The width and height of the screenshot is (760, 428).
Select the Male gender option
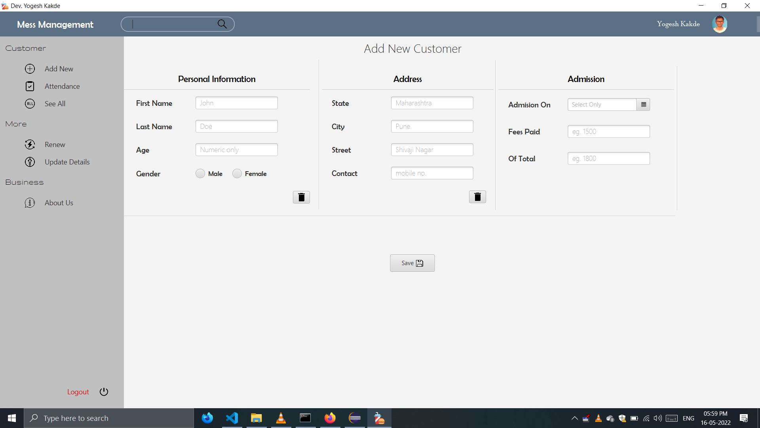(200, 173)
